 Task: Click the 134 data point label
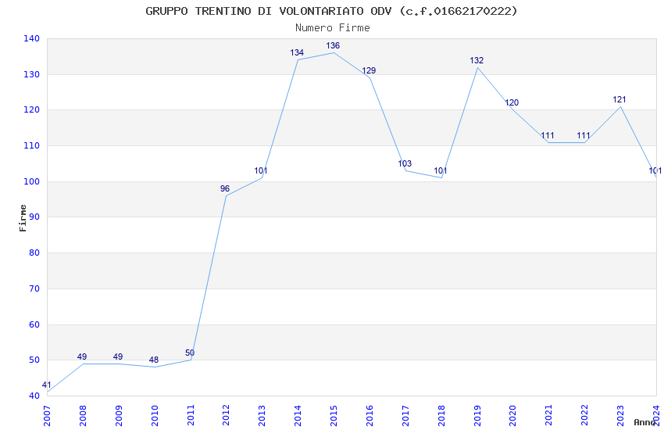click(297, 53)
